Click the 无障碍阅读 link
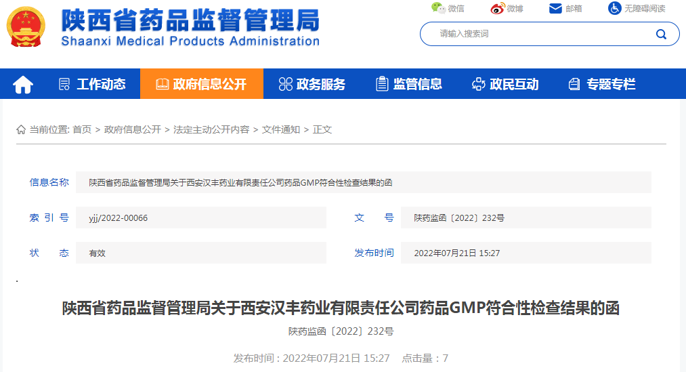This screenshot has height=372, width=686. click(645, 9)
